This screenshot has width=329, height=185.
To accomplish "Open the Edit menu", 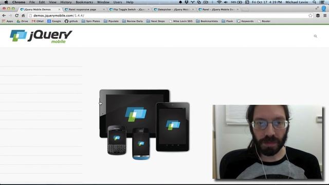I will [42, 2].
